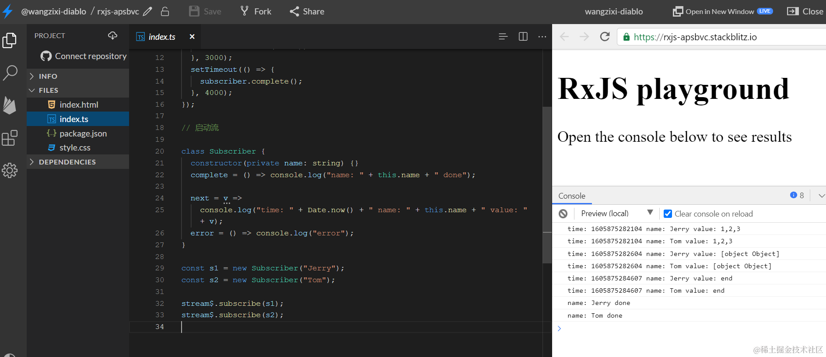Clear the console with the ban icon

[x=563, y=213]
